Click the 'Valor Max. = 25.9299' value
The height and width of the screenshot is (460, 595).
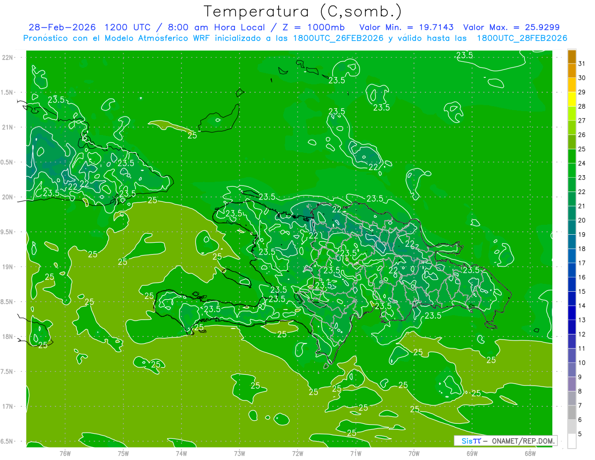click(x=511, y=27)
